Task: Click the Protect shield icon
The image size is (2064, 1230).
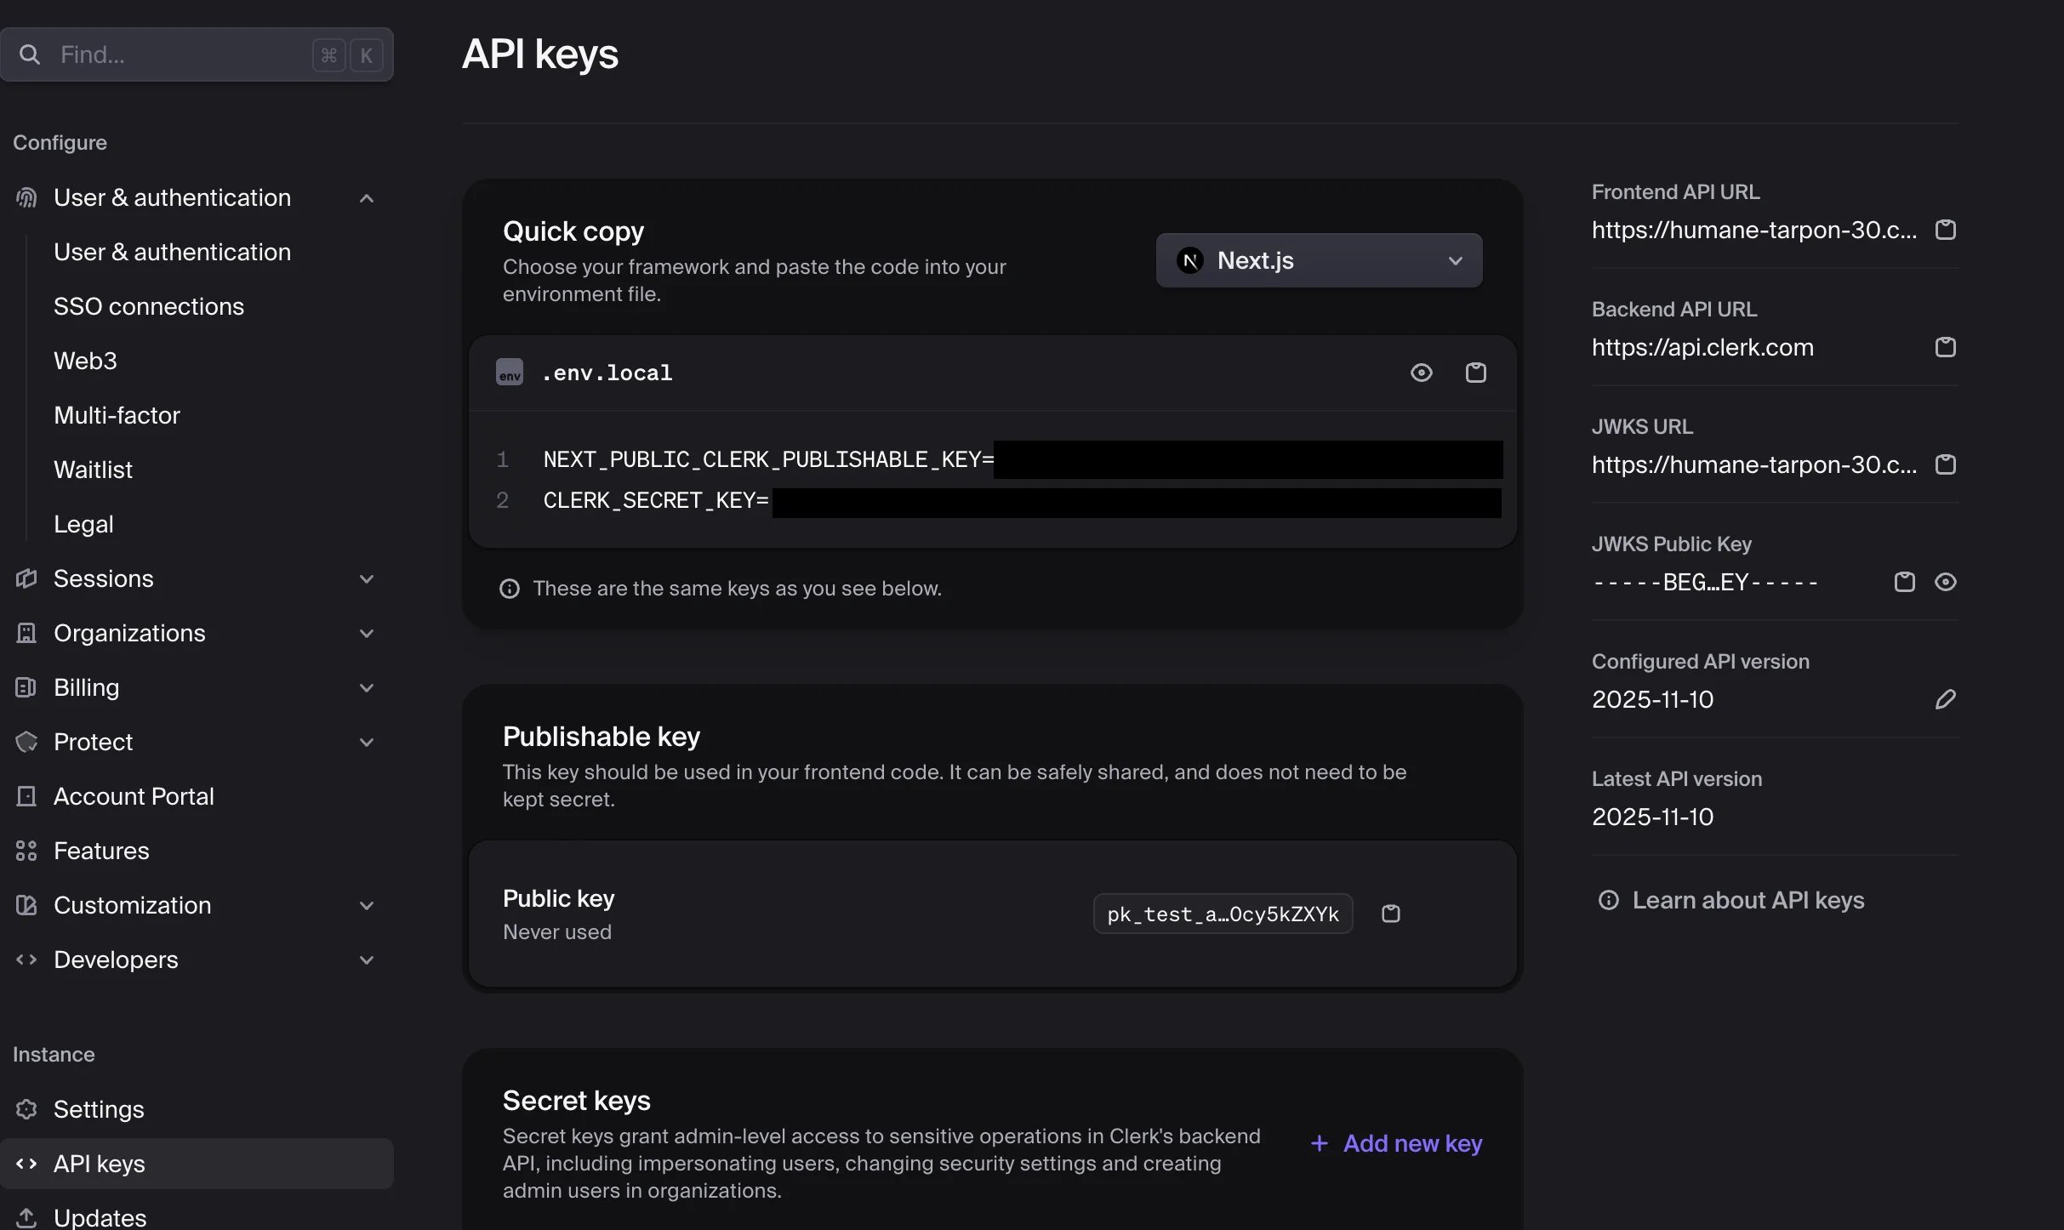Action: coord(26,743)
